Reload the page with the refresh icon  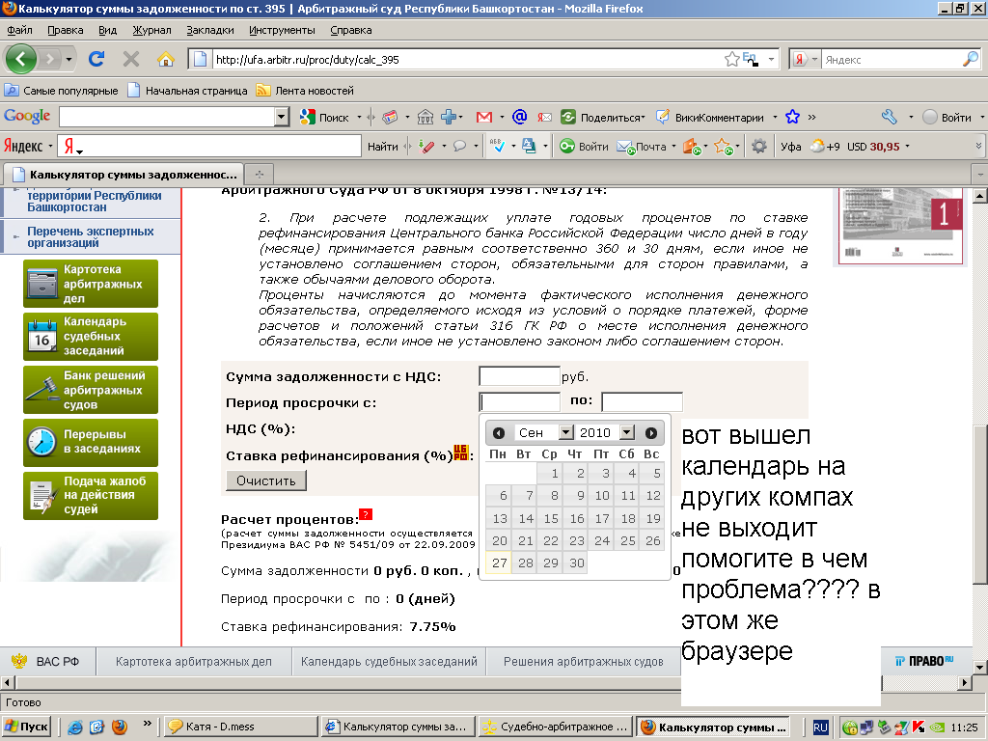click(96, 59)
